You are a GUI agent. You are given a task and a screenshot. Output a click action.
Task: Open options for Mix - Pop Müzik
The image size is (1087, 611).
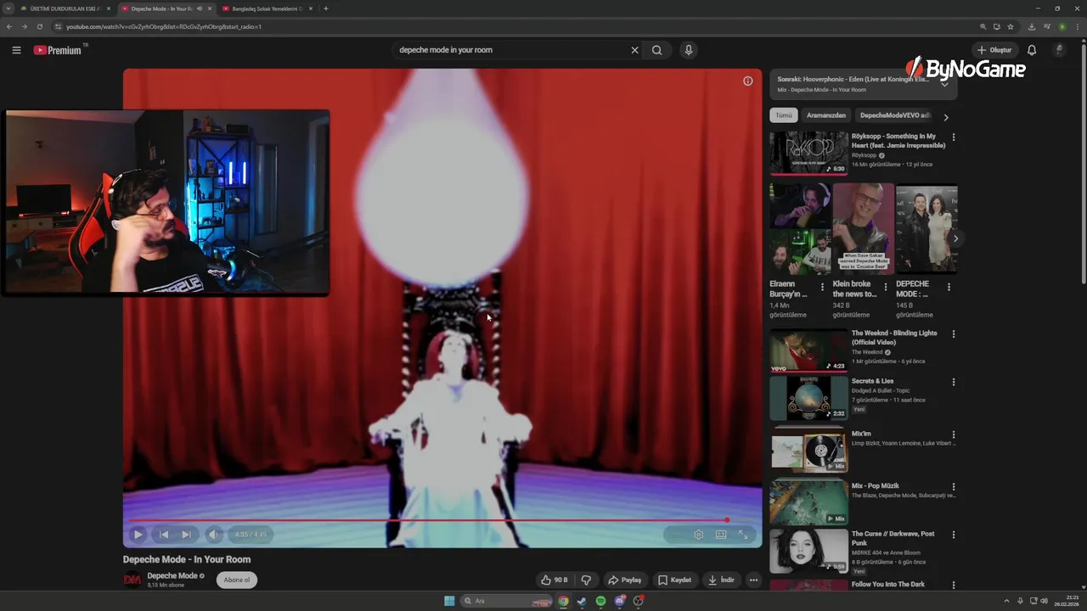click(x=954, y=487)
